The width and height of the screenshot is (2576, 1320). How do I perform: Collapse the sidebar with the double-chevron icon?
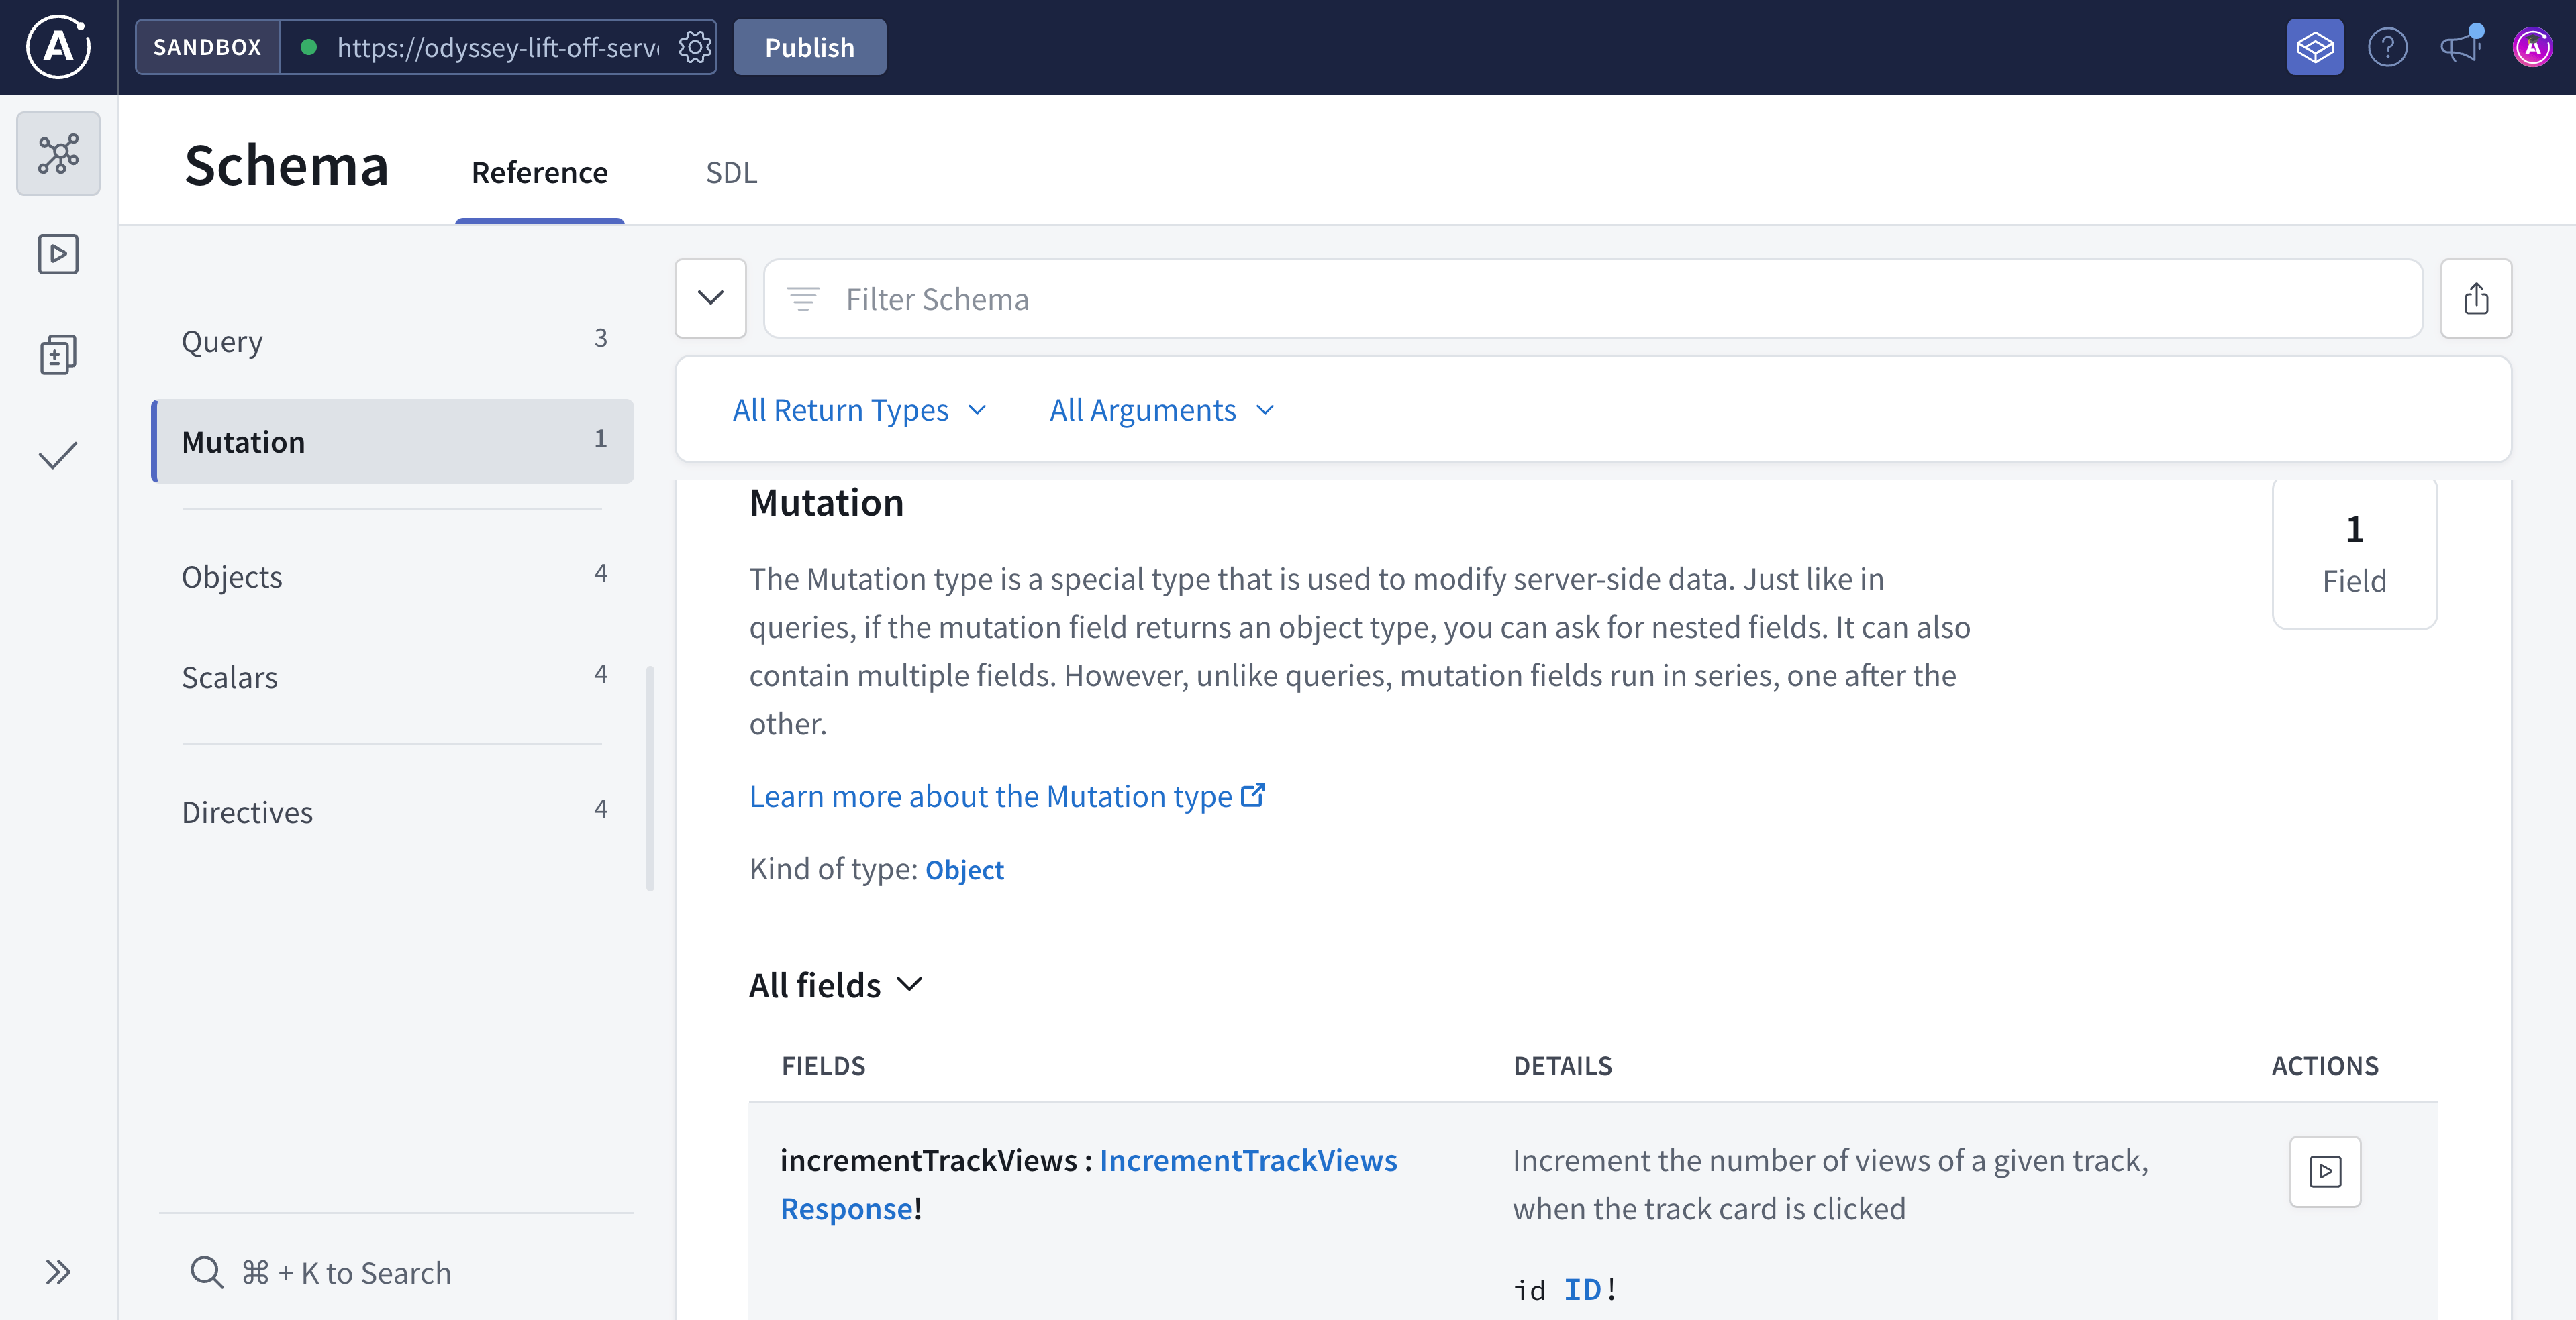pos(57,1272)
